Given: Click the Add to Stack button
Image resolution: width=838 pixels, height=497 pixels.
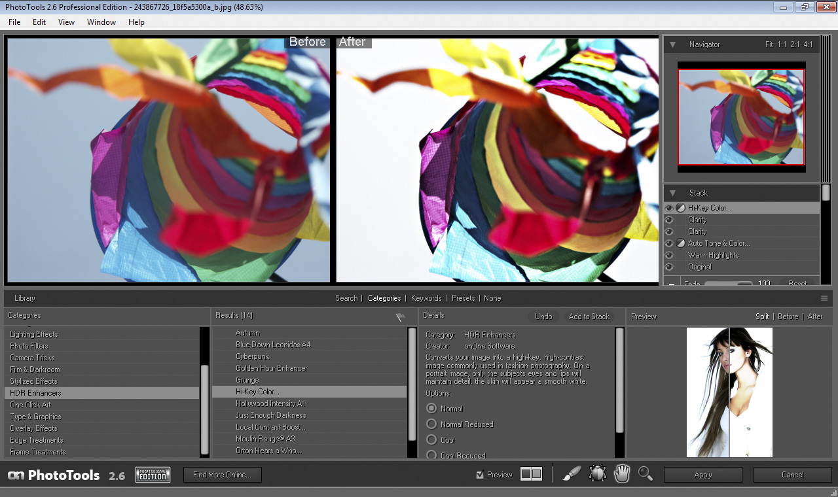Looking at the screenshot, I should 589,317.
